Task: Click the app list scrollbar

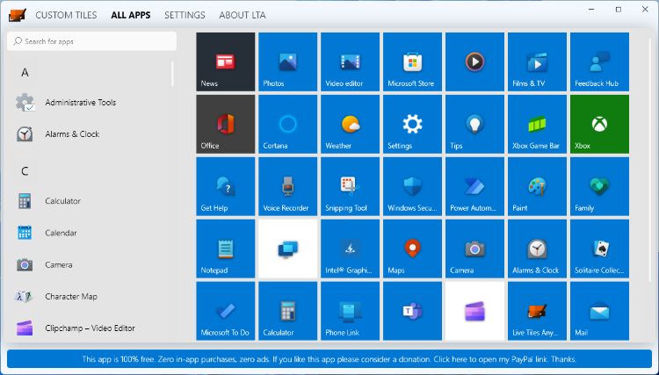Action: [x=172, y=74]
